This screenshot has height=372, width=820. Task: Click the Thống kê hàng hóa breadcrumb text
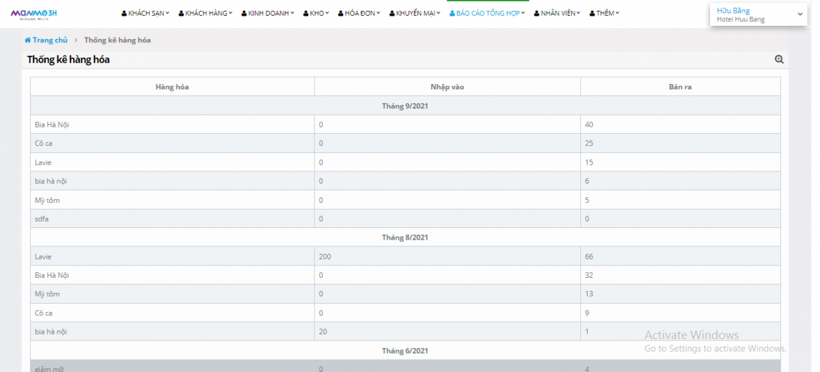118,40
